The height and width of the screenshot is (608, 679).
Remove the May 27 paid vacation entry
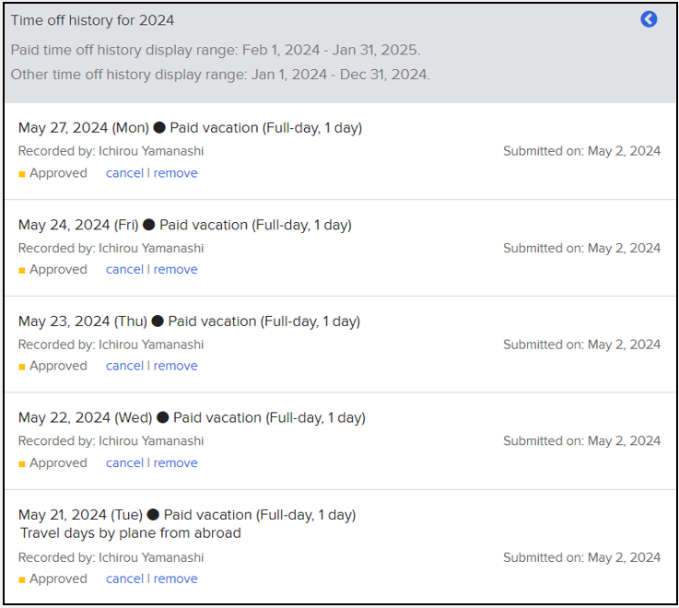click(175, 173)
